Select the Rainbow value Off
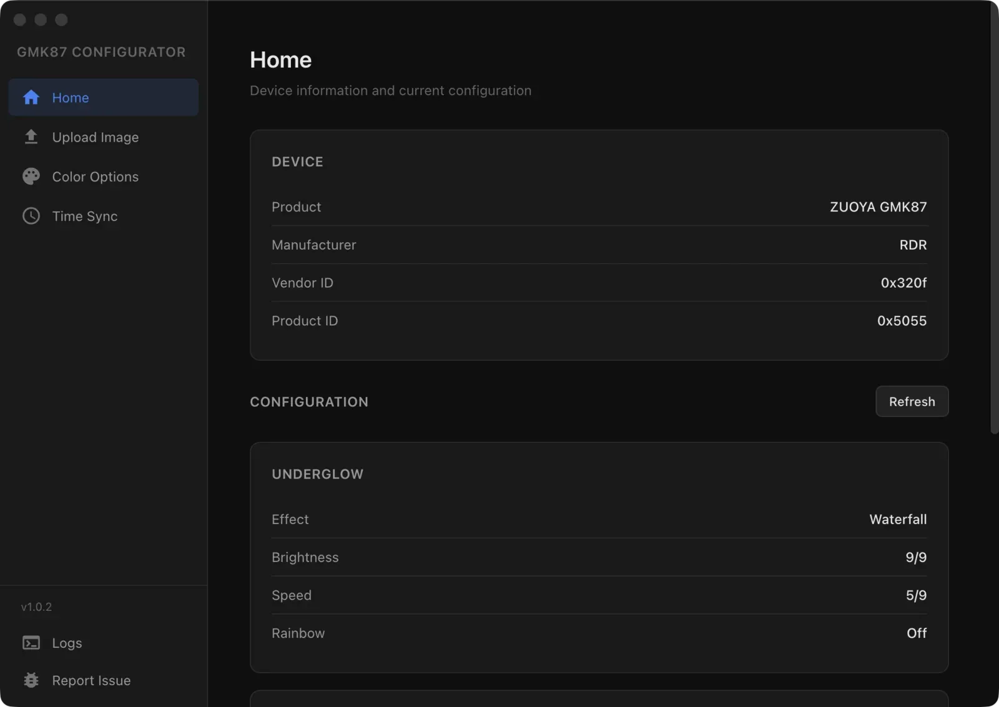This screenshot has height=707, width=999. [x=917, y=633]
